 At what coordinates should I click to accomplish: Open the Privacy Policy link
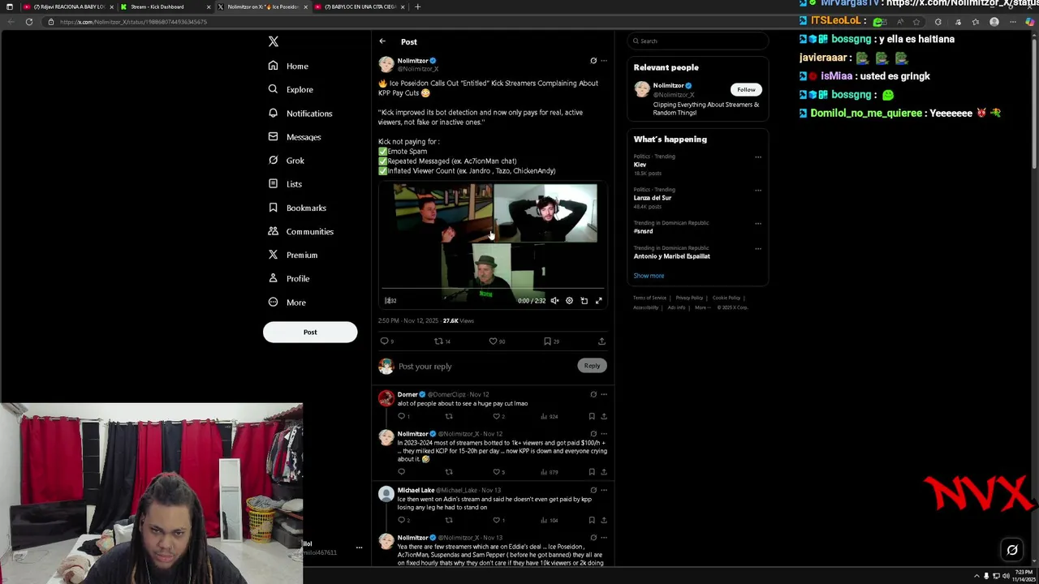[689, 298]
